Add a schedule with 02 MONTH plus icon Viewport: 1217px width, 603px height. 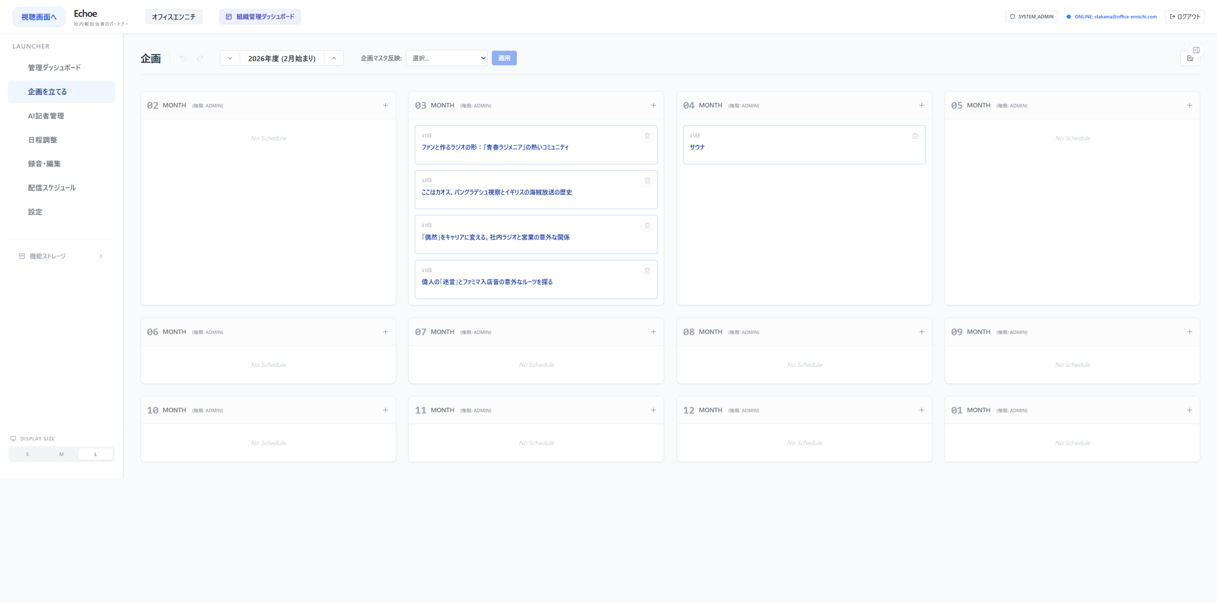point(386,105)
